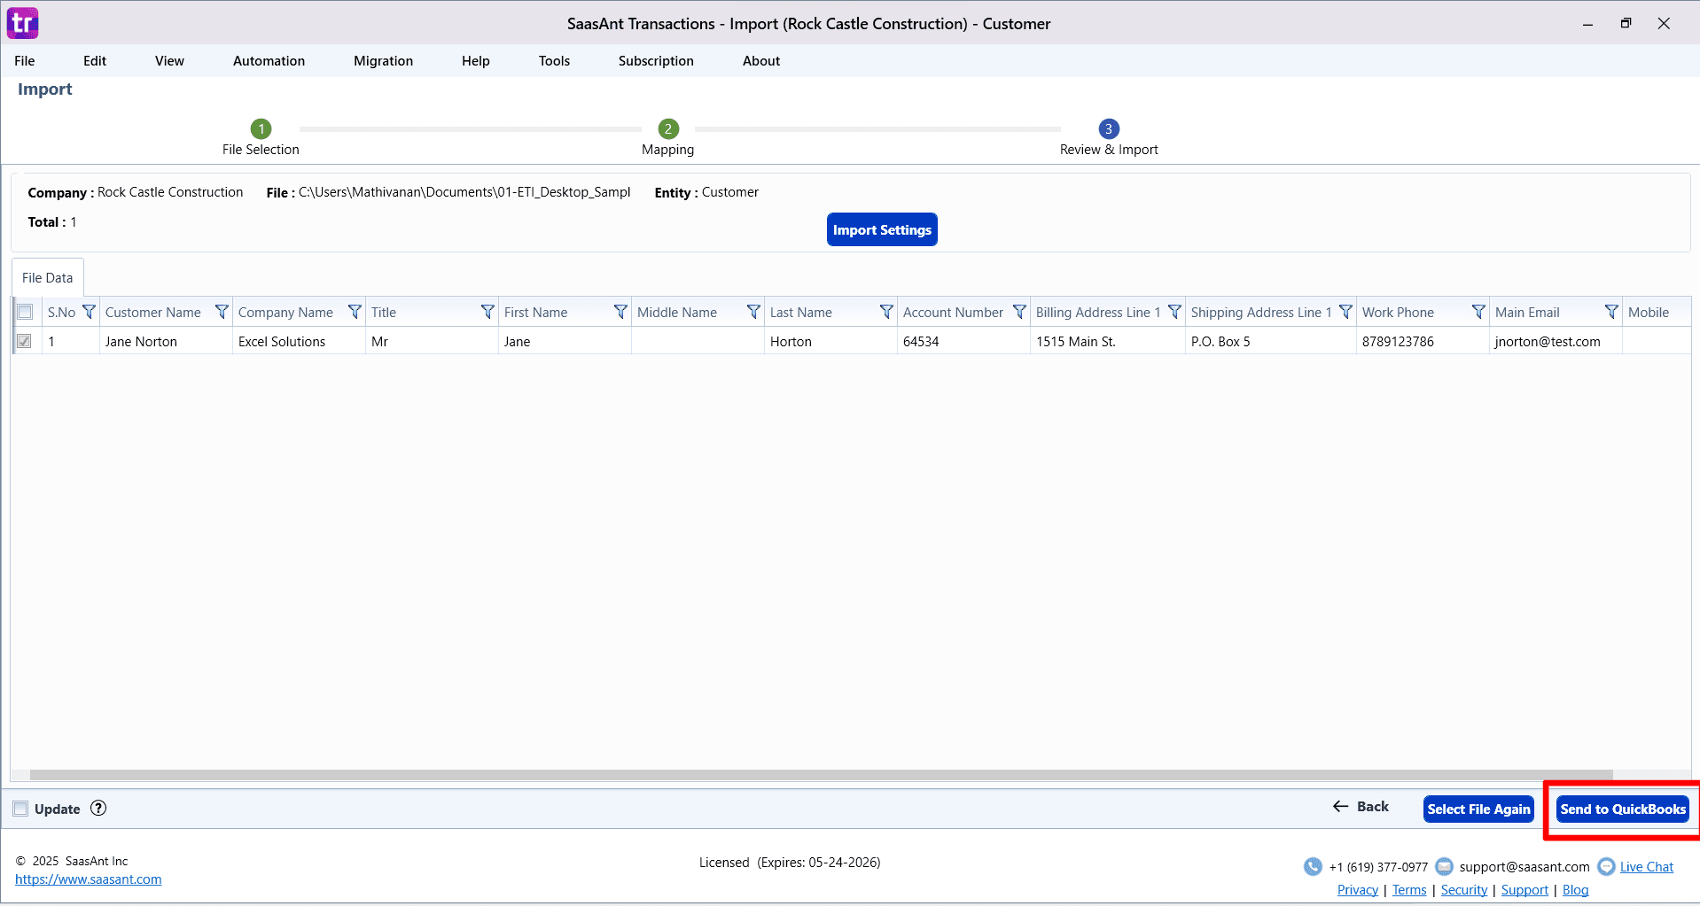Select the File Data tab

[48, 277]
